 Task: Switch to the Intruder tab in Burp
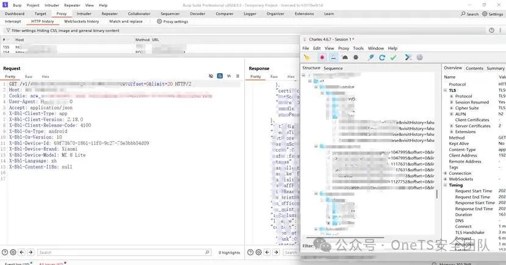84,14
